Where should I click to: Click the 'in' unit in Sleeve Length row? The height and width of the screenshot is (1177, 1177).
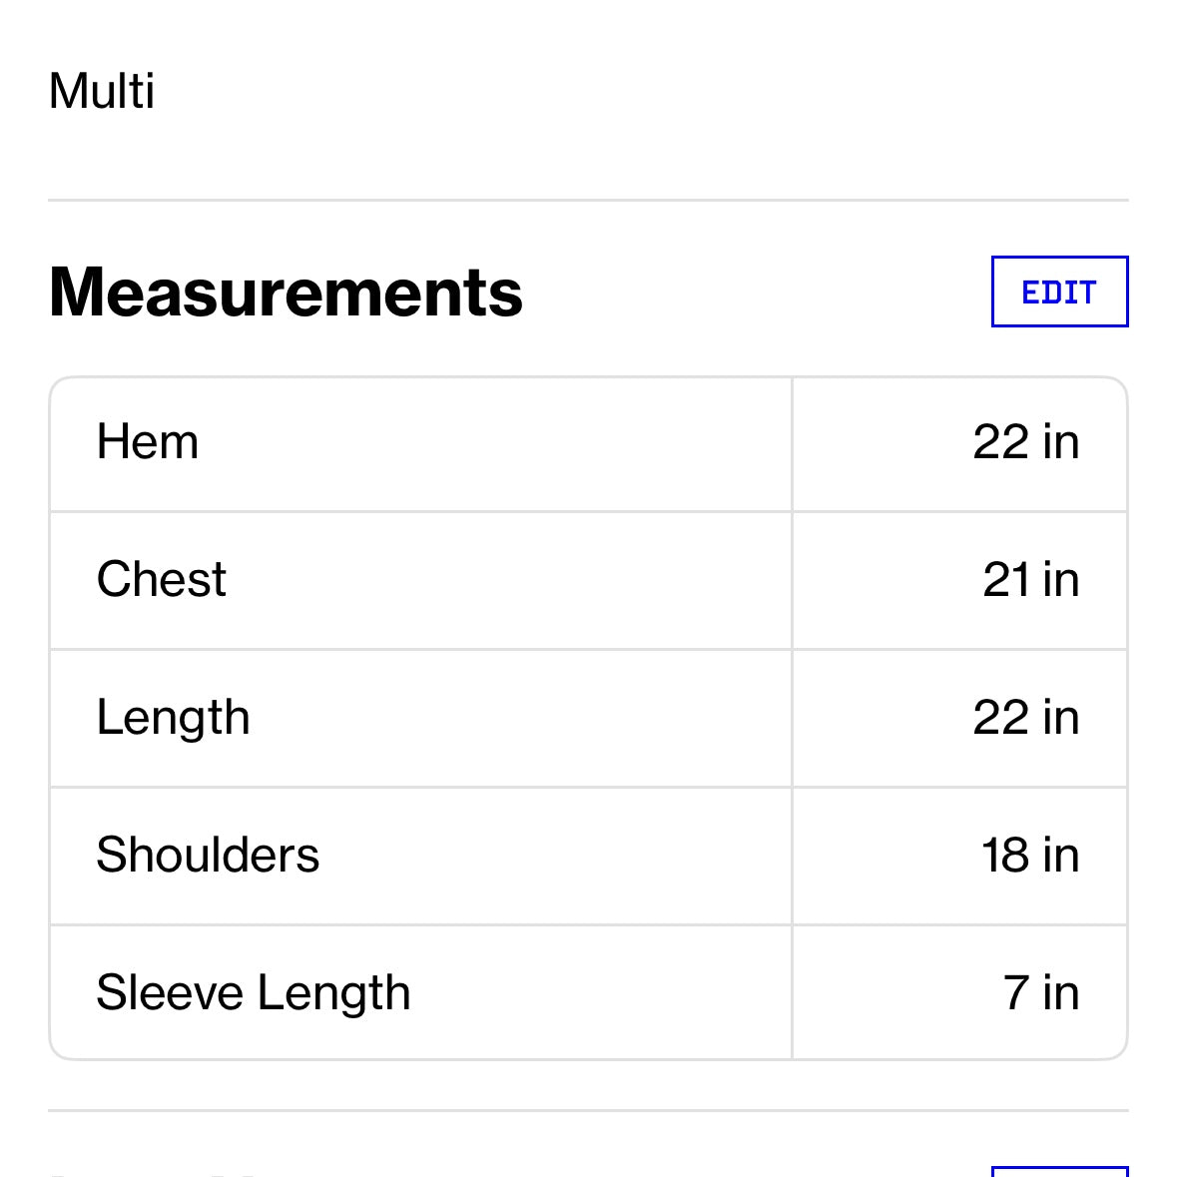pyautogui.click(x=1060, y=993)
